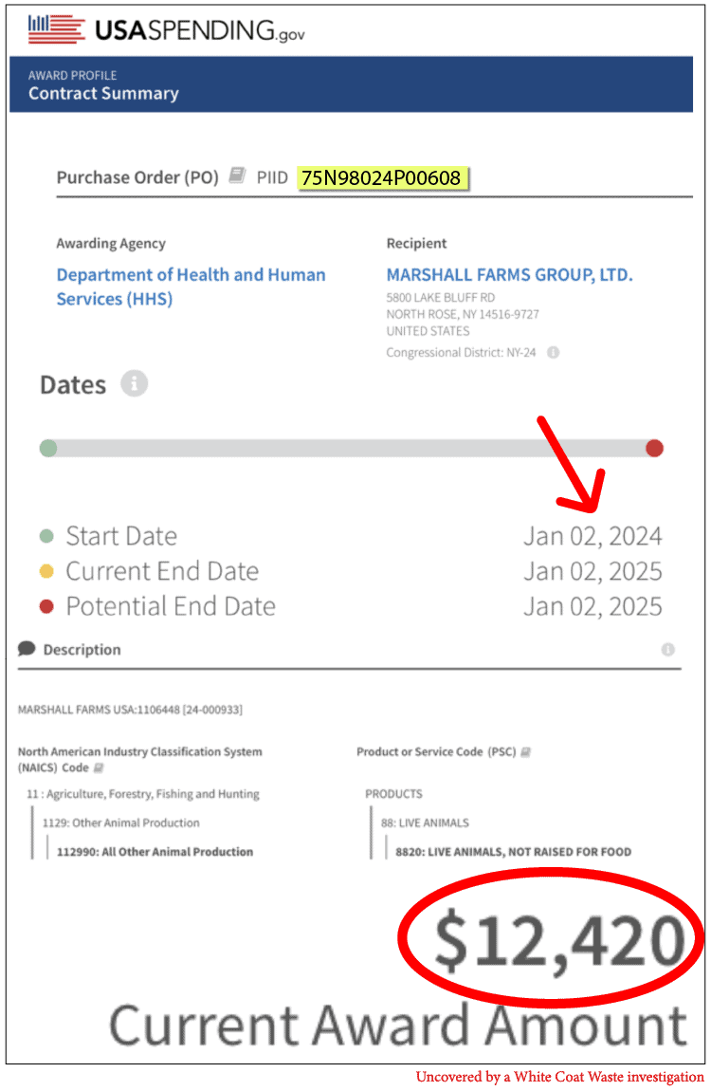Select 1129 Other Animal Production item
The image size is (711, 1091).
(x=121, y=823)
